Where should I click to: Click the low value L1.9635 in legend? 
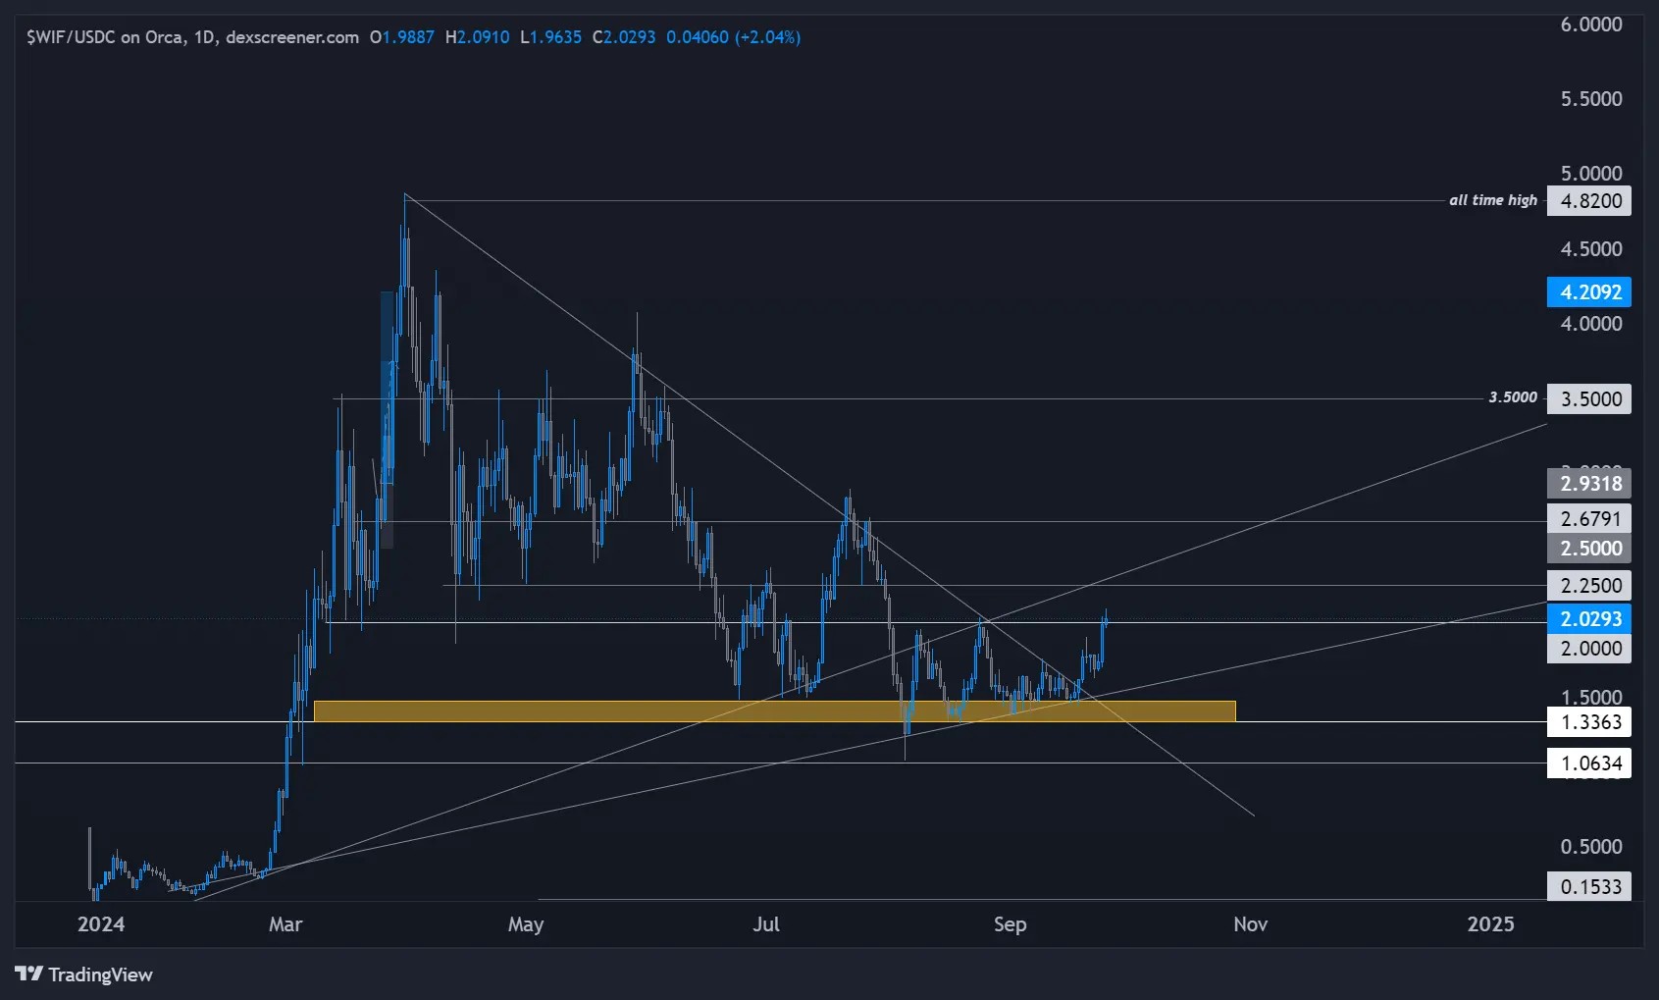tap(551, 37)
